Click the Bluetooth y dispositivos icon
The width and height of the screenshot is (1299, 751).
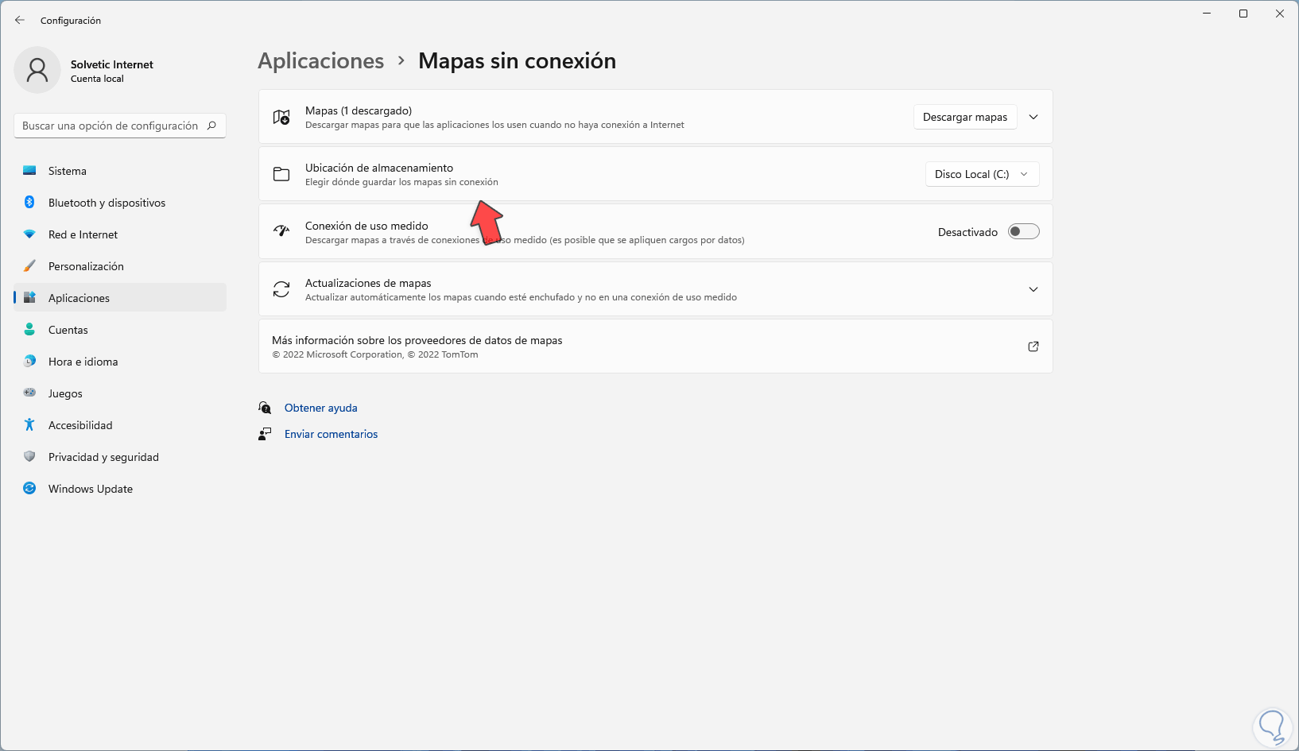pos(29,203)
